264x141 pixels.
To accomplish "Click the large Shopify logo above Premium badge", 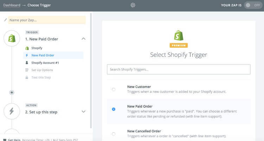I will [x=178, y=35].
